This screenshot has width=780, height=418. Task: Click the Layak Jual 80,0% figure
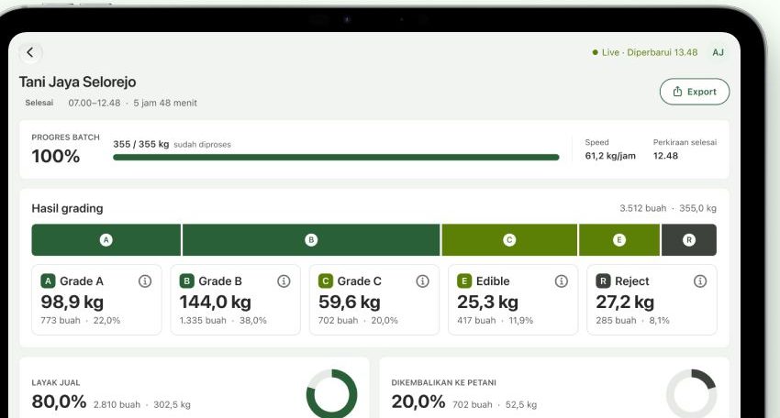[x=60, y=401]
